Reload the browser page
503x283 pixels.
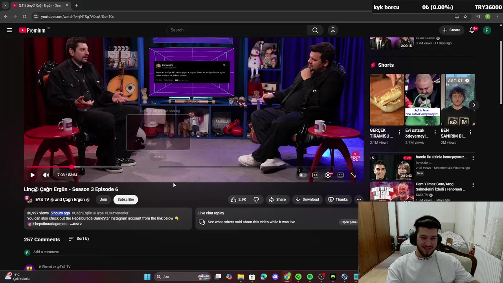tap(24, 17)
